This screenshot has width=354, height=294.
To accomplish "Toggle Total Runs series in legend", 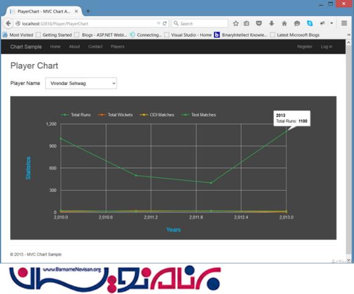I will click(x=76, y=115).
